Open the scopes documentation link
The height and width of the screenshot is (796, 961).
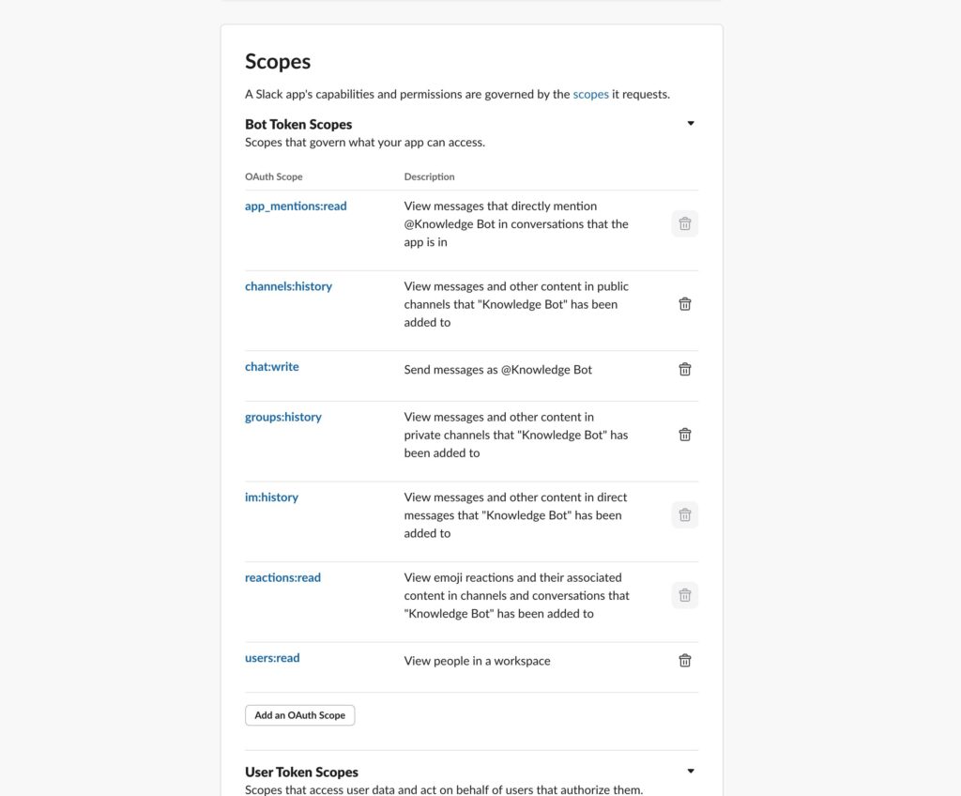click(x=590, y=94)
